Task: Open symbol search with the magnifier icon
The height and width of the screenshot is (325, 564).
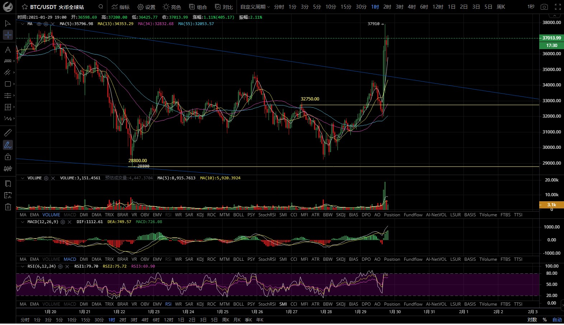Action: click(x=101, y=7)
